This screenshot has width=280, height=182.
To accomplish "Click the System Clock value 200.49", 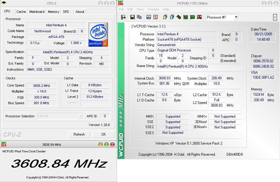I will [x=216, y=78].
